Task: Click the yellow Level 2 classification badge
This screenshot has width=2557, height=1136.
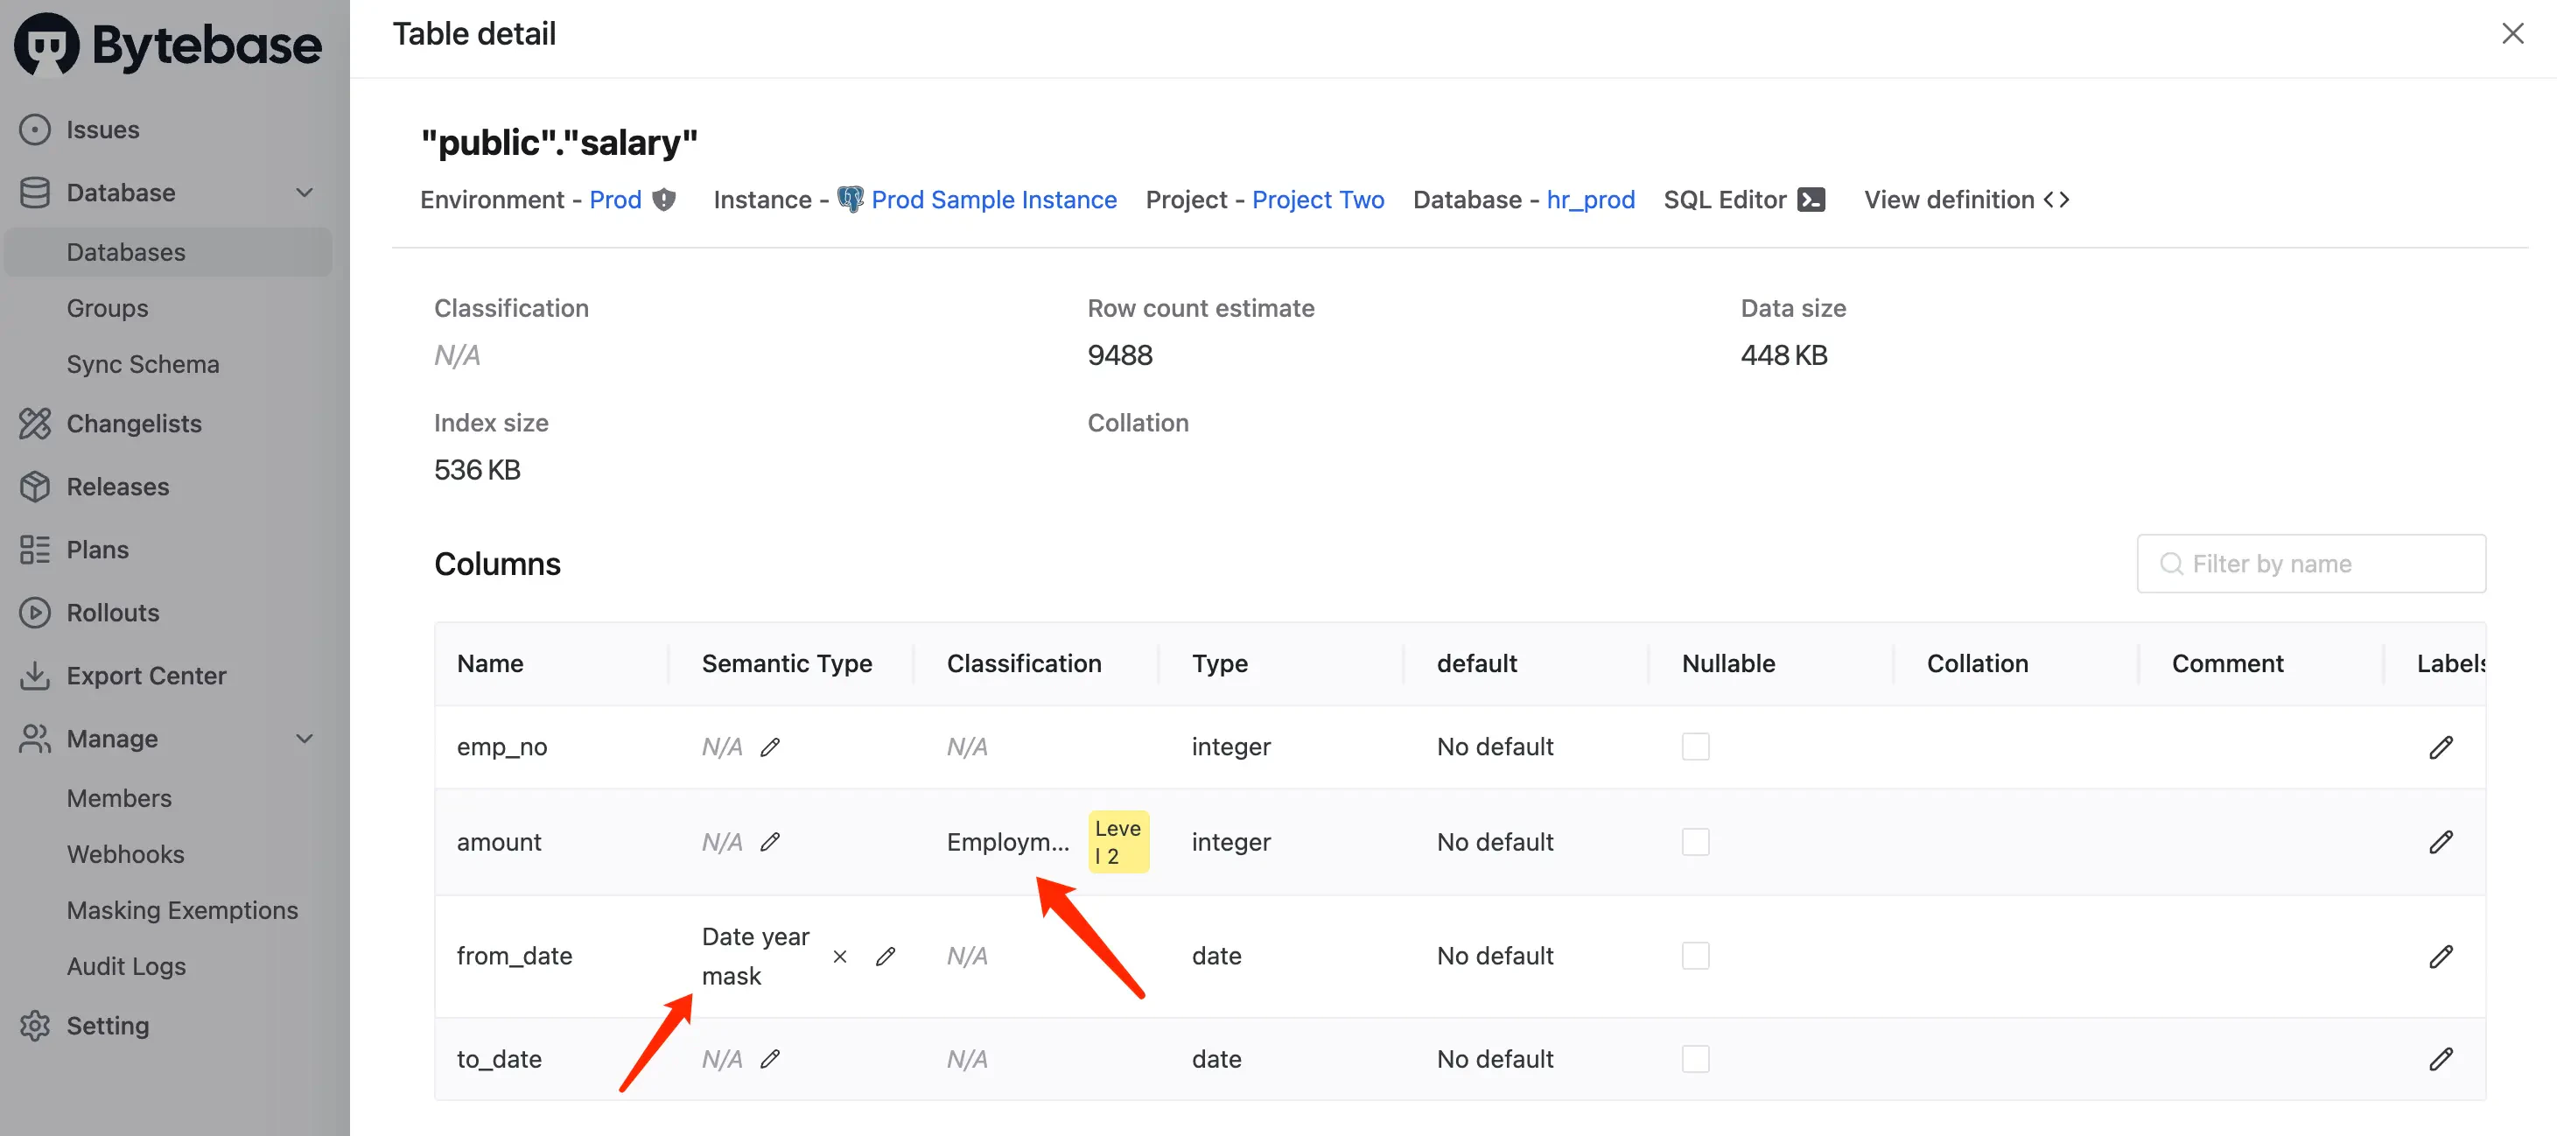Action: (x=1117, y=842)
